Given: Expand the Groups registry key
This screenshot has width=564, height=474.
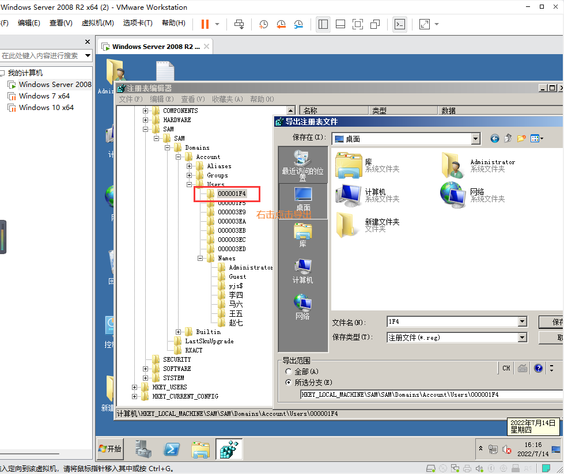Looking at the screenshot, I should pos(189,176).
